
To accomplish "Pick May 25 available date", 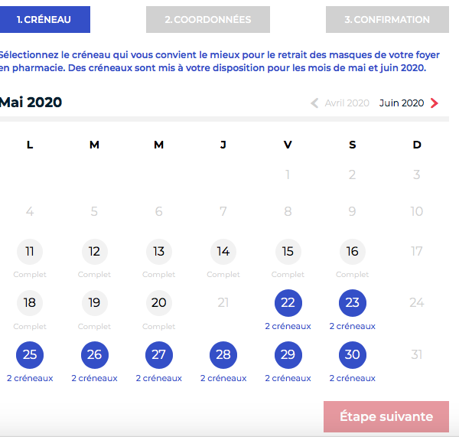I will point(30,355).
